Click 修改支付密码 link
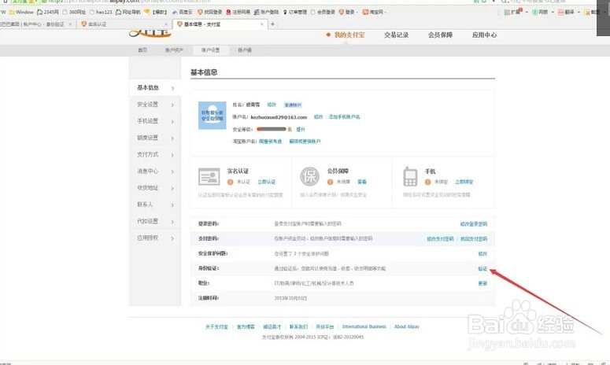Viewport: 610px width, 365px height. click(440, 239)
